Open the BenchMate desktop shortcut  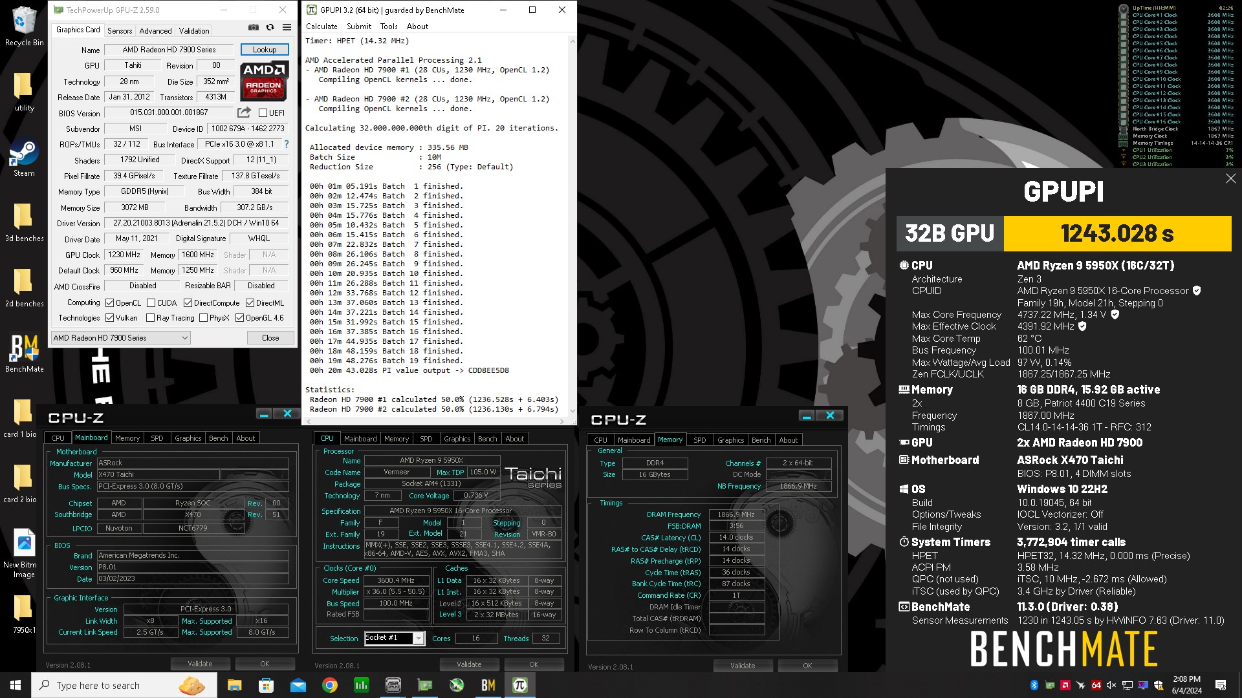(x=24, y=354)
